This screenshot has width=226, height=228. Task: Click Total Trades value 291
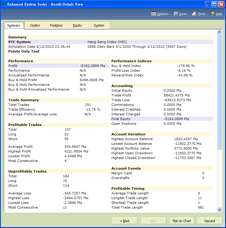pos(88,105)
